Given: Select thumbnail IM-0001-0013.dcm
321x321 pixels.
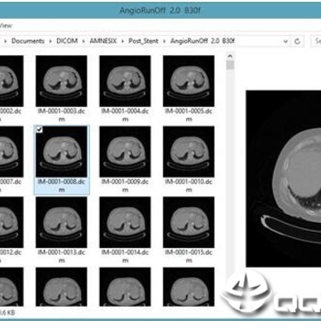Looking at the screenshot, I should [62, 222].
